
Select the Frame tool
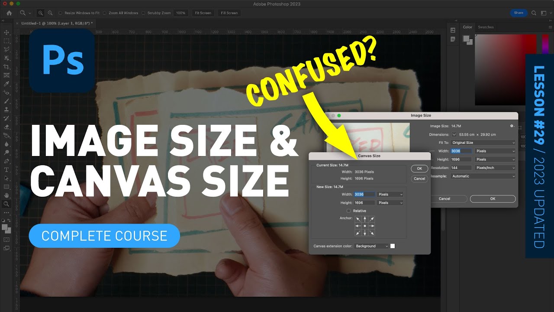click(x=6, y=75)
